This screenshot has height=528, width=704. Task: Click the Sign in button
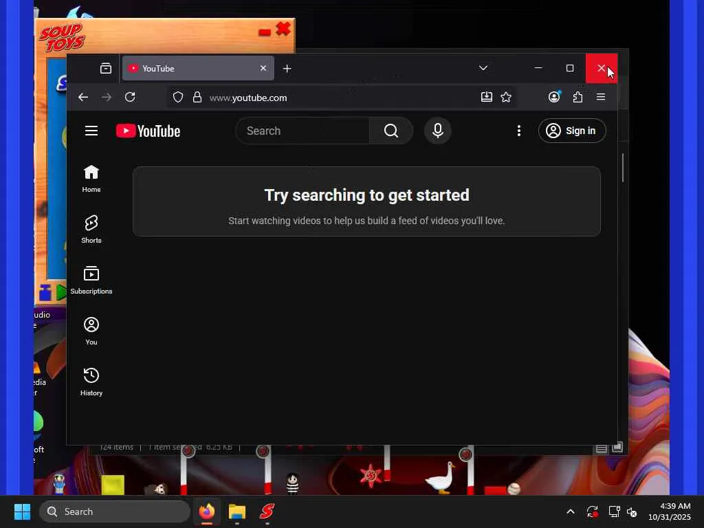coord(572,131)
